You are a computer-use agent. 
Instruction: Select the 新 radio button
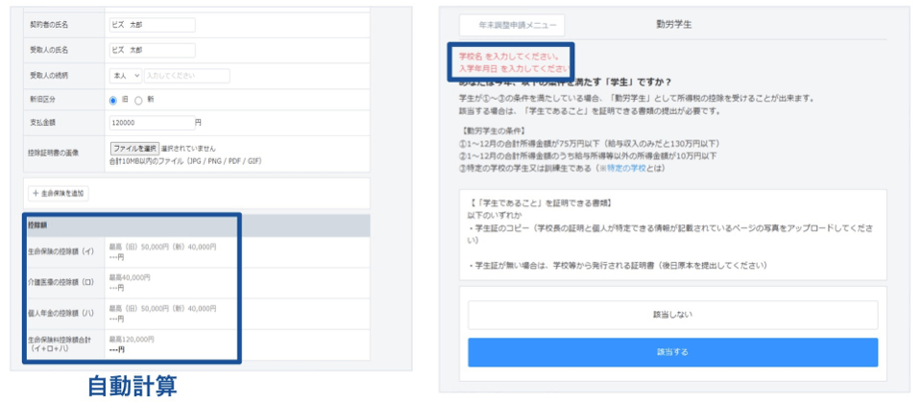point(138,99)
